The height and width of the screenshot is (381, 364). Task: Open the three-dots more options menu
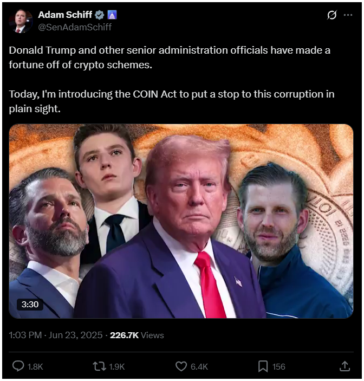click(348, 15)
